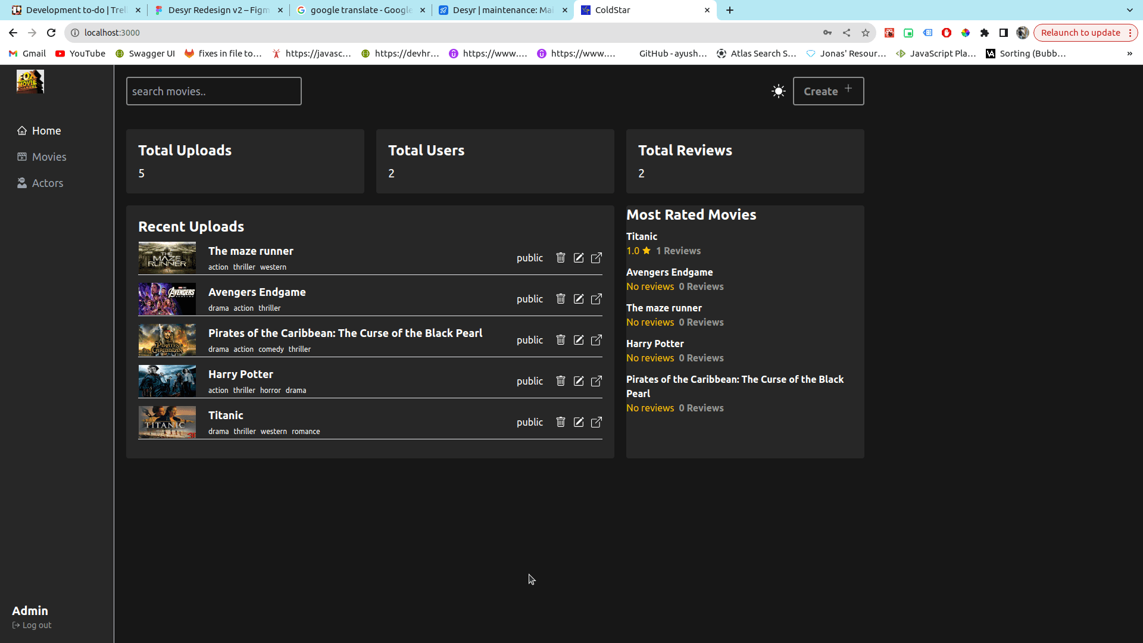The image size is (1143, 643).
Task: Edit Harry Potter movie
Action: (579, 381)
